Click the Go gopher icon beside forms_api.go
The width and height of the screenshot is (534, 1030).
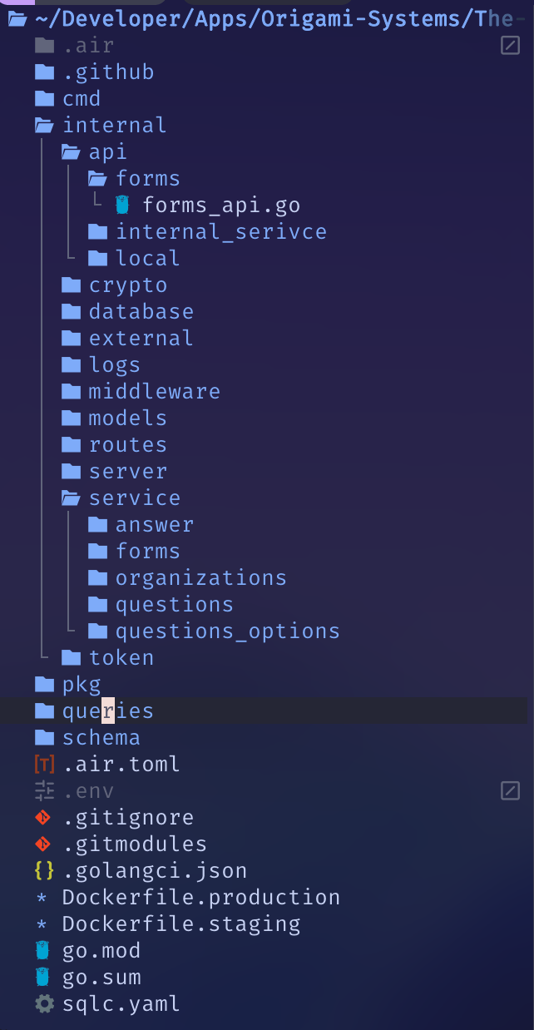point(124,205)
